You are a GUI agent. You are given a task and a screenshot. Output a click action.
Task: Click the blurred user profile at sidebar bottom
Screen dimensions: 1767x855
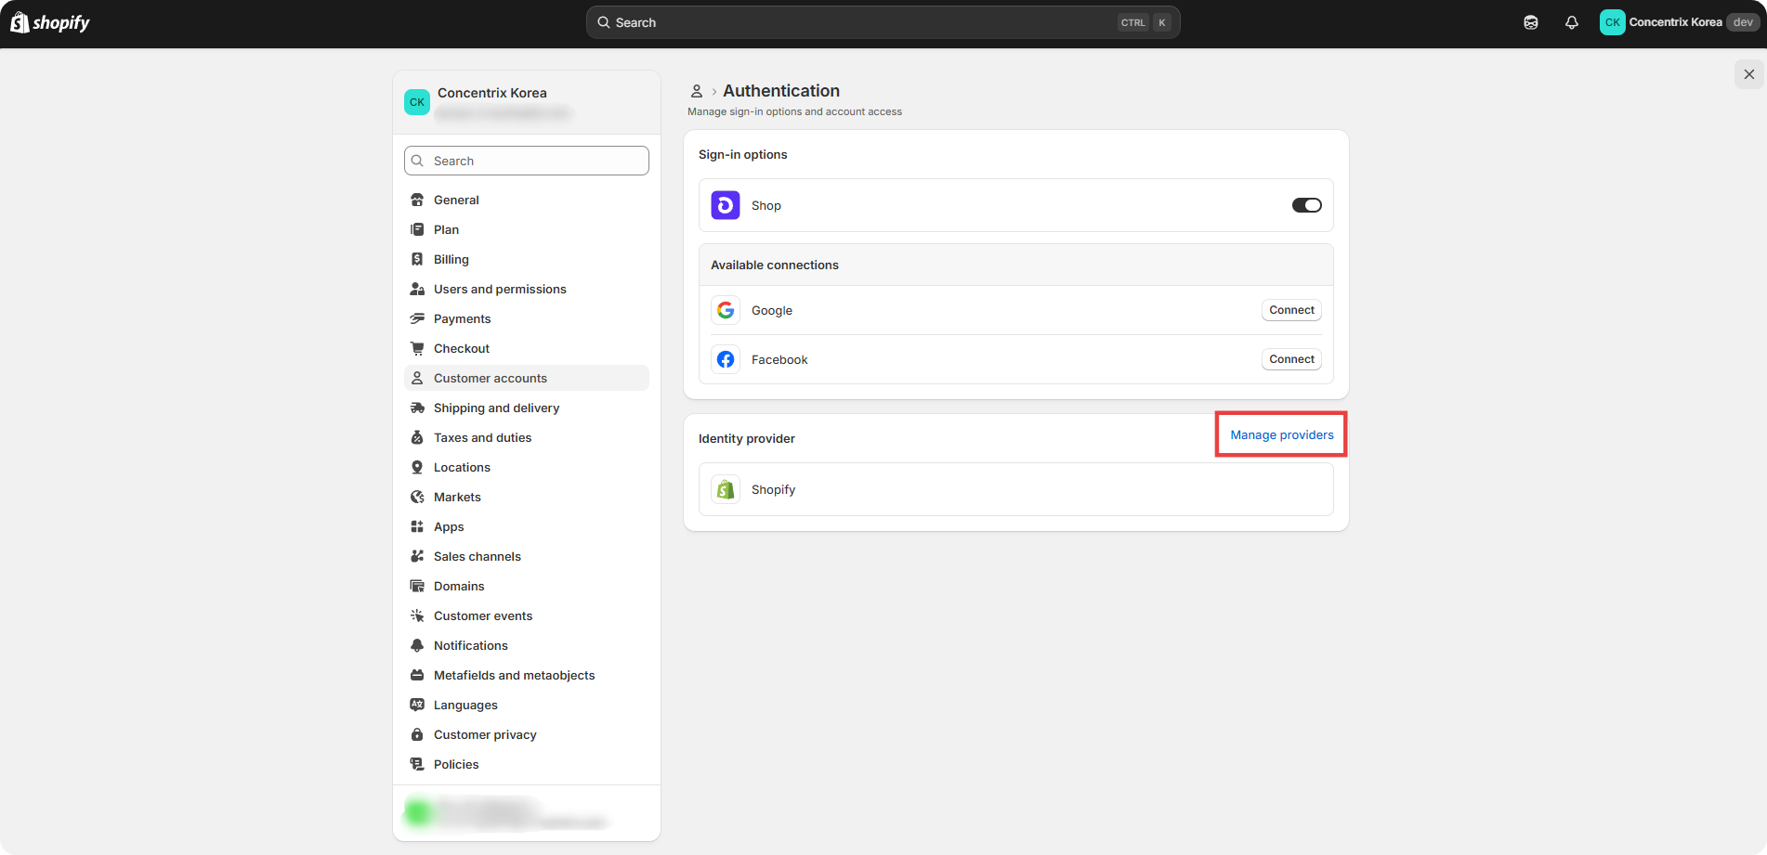click(x=527, y=813)
